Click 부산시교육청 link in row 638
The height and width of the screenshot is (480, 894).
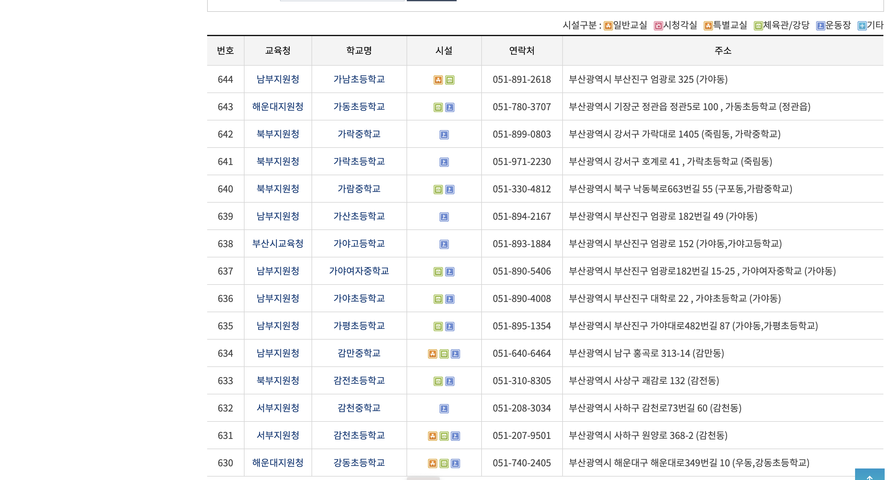pos(278,244)
